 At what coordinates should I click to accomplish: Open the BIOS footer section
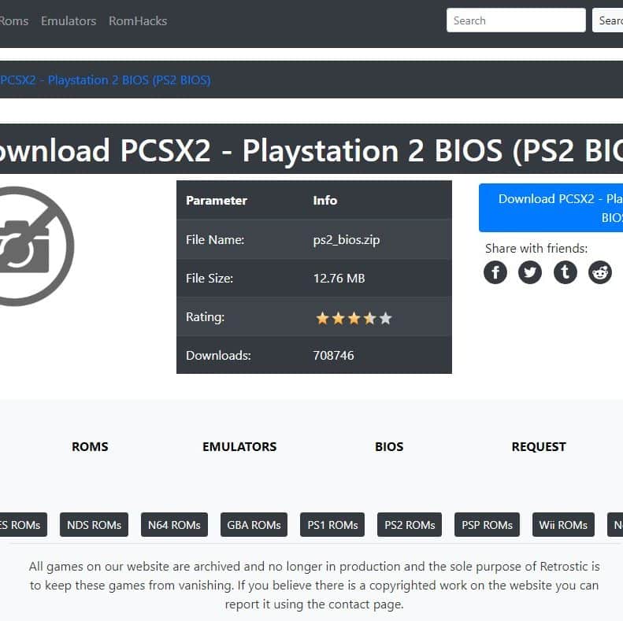(x=389, y=447)
